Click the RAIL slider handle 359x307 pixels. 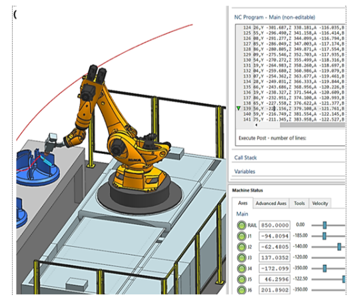coord(324,225)
